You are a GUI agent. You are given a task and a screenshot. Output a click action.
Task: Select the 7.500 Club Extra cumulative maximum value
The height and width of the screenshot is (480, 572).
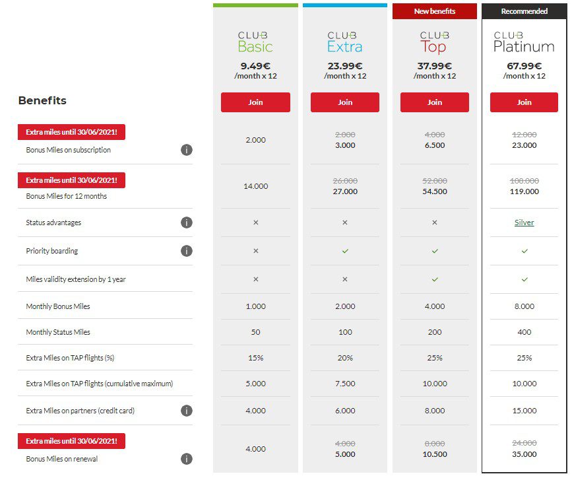click(x=345, y=384)
